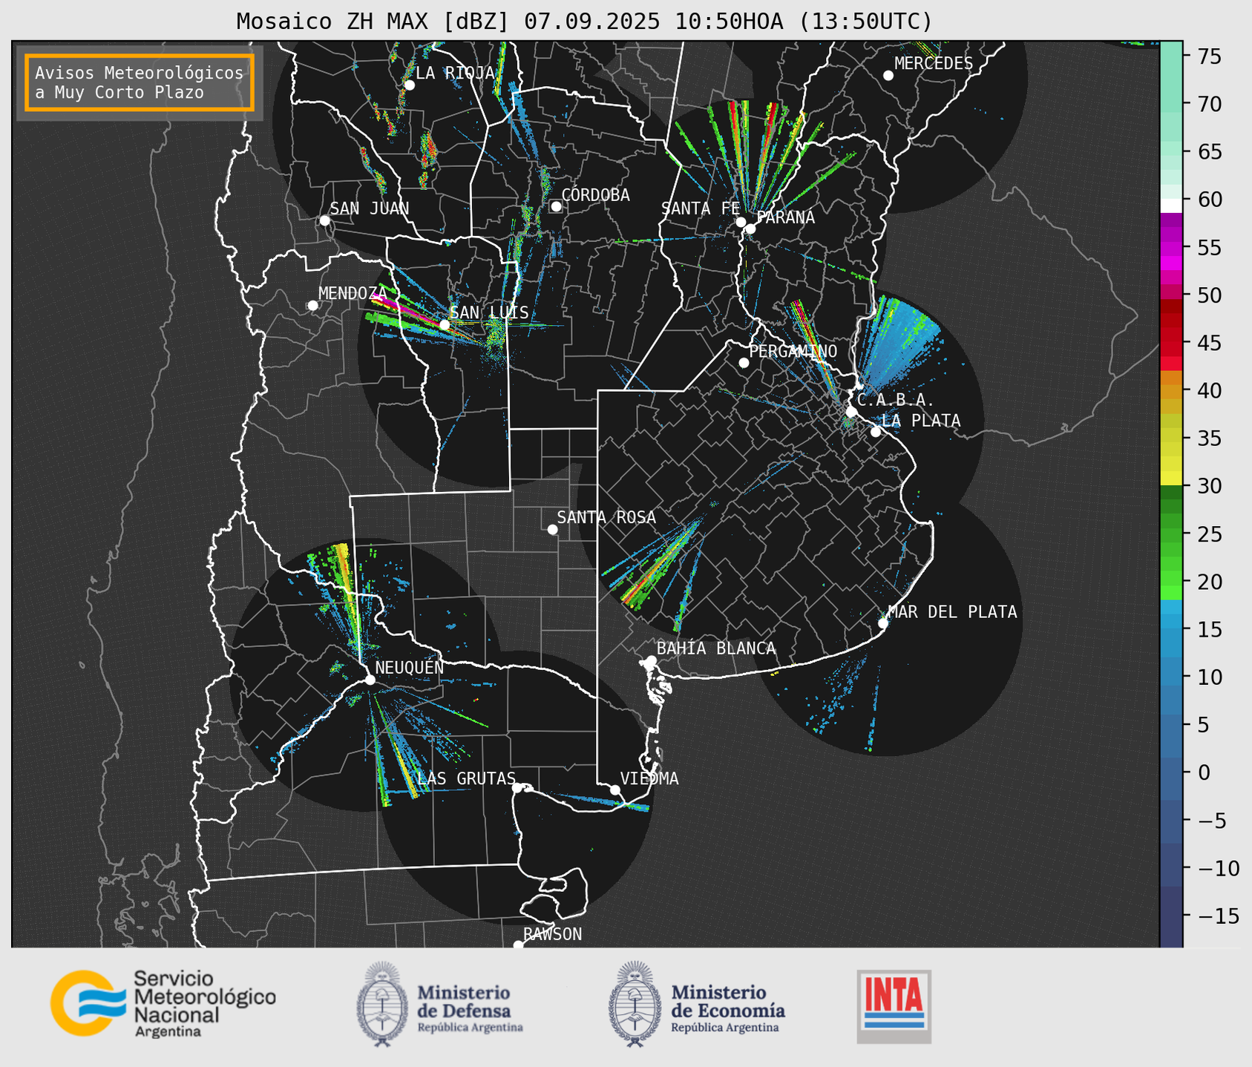Click the MERCEDES city marker dot
This screenshot has height=1067, width=1252.
(888, 76)
